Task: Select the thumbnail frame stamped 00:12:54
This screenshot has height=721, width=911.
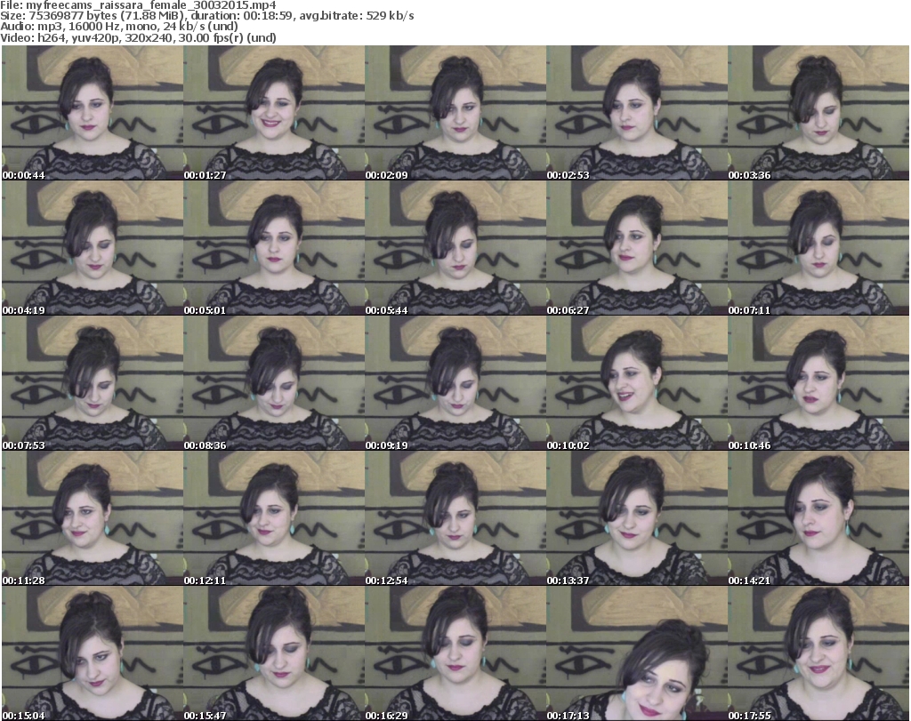Action: [x=455, y=518]
